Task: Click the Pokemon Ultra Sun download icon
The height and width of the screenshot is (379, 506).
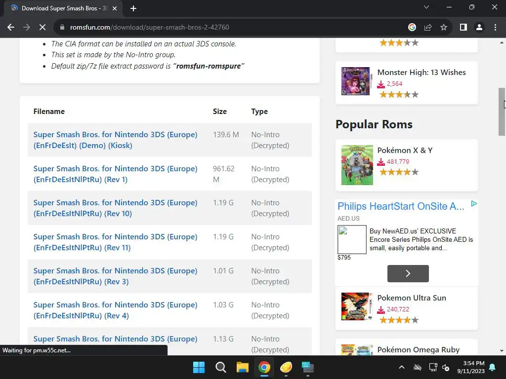Action: point(381,310)
